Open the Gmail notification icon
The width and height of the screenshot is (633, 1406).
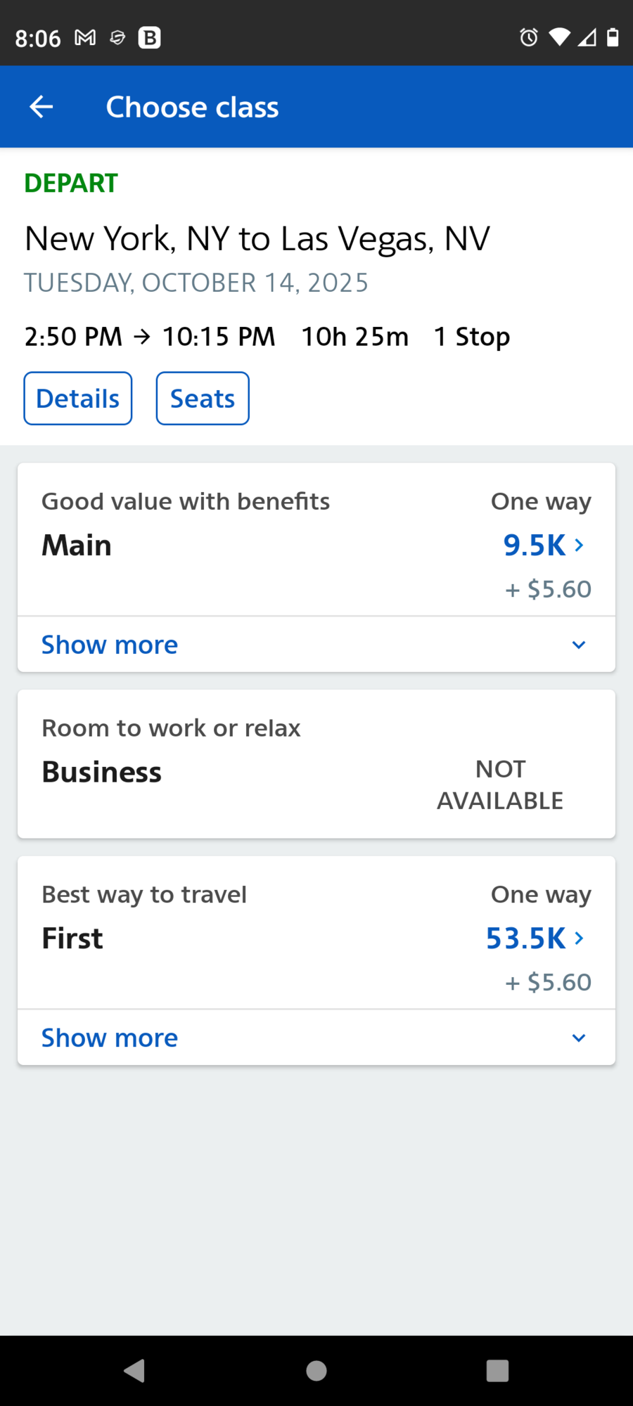tap(85, 37)
